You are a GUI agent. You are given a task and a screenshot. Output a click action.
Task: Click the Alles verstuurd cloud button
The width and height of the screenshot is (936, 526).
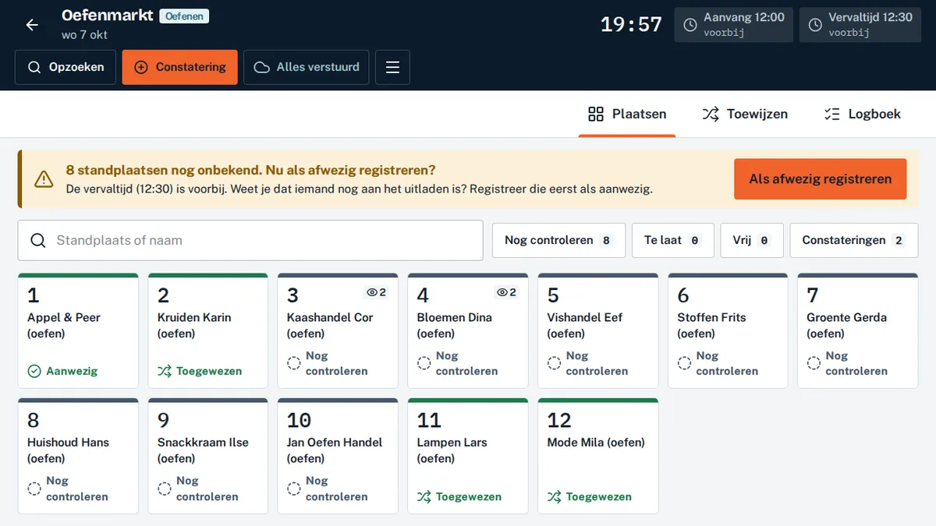point(307,67)
